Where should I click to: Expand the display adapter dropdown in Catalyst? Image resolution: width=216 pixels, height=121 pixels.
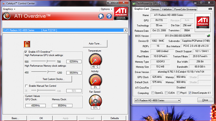(x=125, y=30)
